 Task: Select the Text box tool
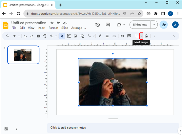pos(69,36)
